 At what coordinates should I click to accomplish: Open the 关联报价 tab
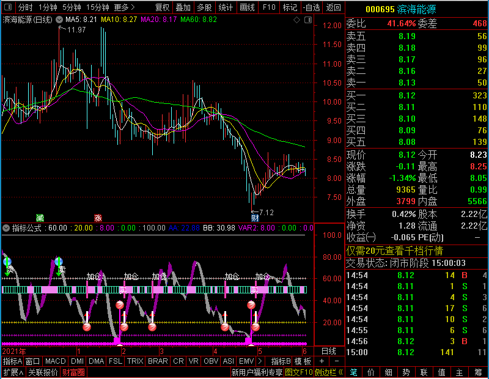tap(43, 372)
